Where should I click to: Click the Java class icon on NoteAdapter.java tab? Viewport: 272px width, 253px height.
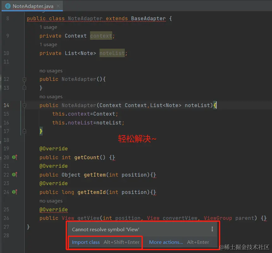point(8,6)
